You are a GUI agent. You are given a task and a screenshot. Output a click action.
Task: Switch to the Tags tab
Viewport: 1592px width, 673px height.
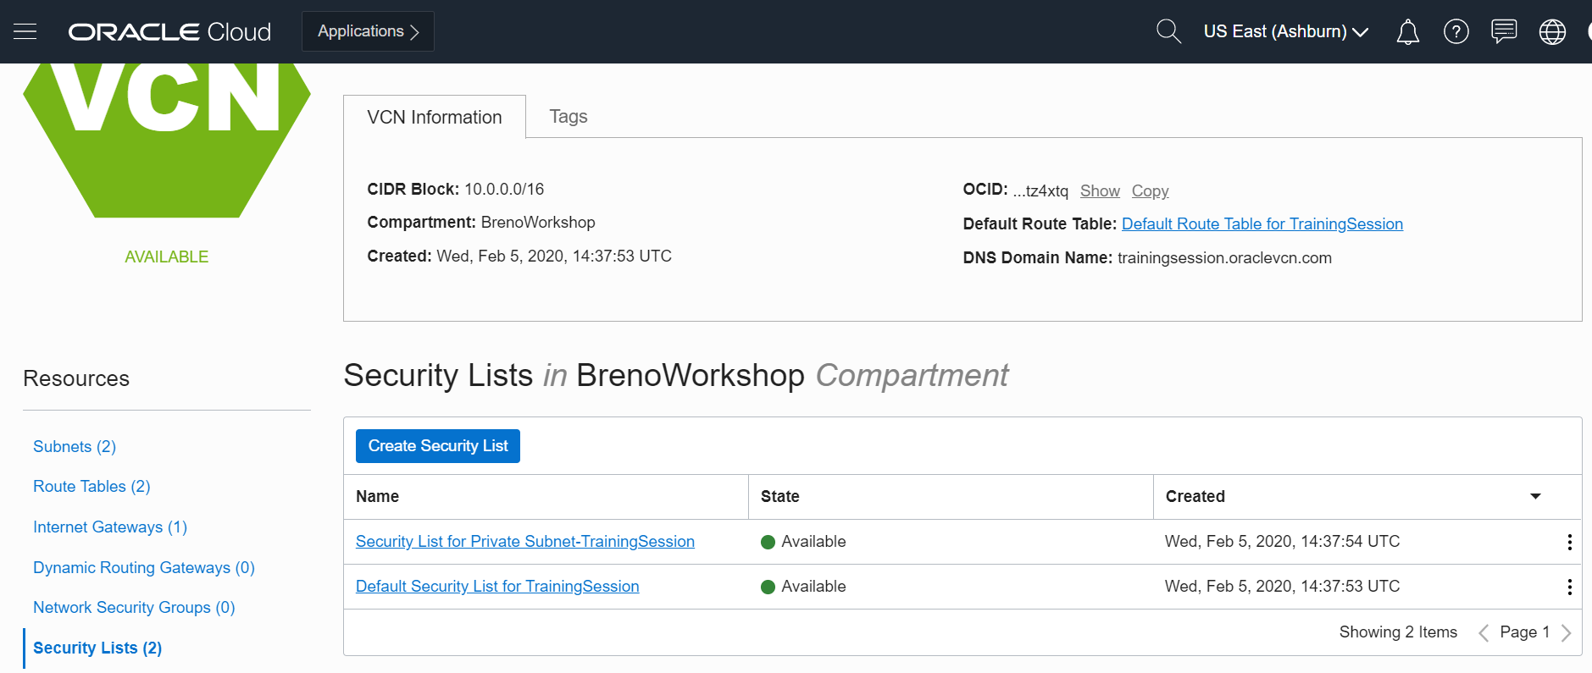tap(568, 117)
